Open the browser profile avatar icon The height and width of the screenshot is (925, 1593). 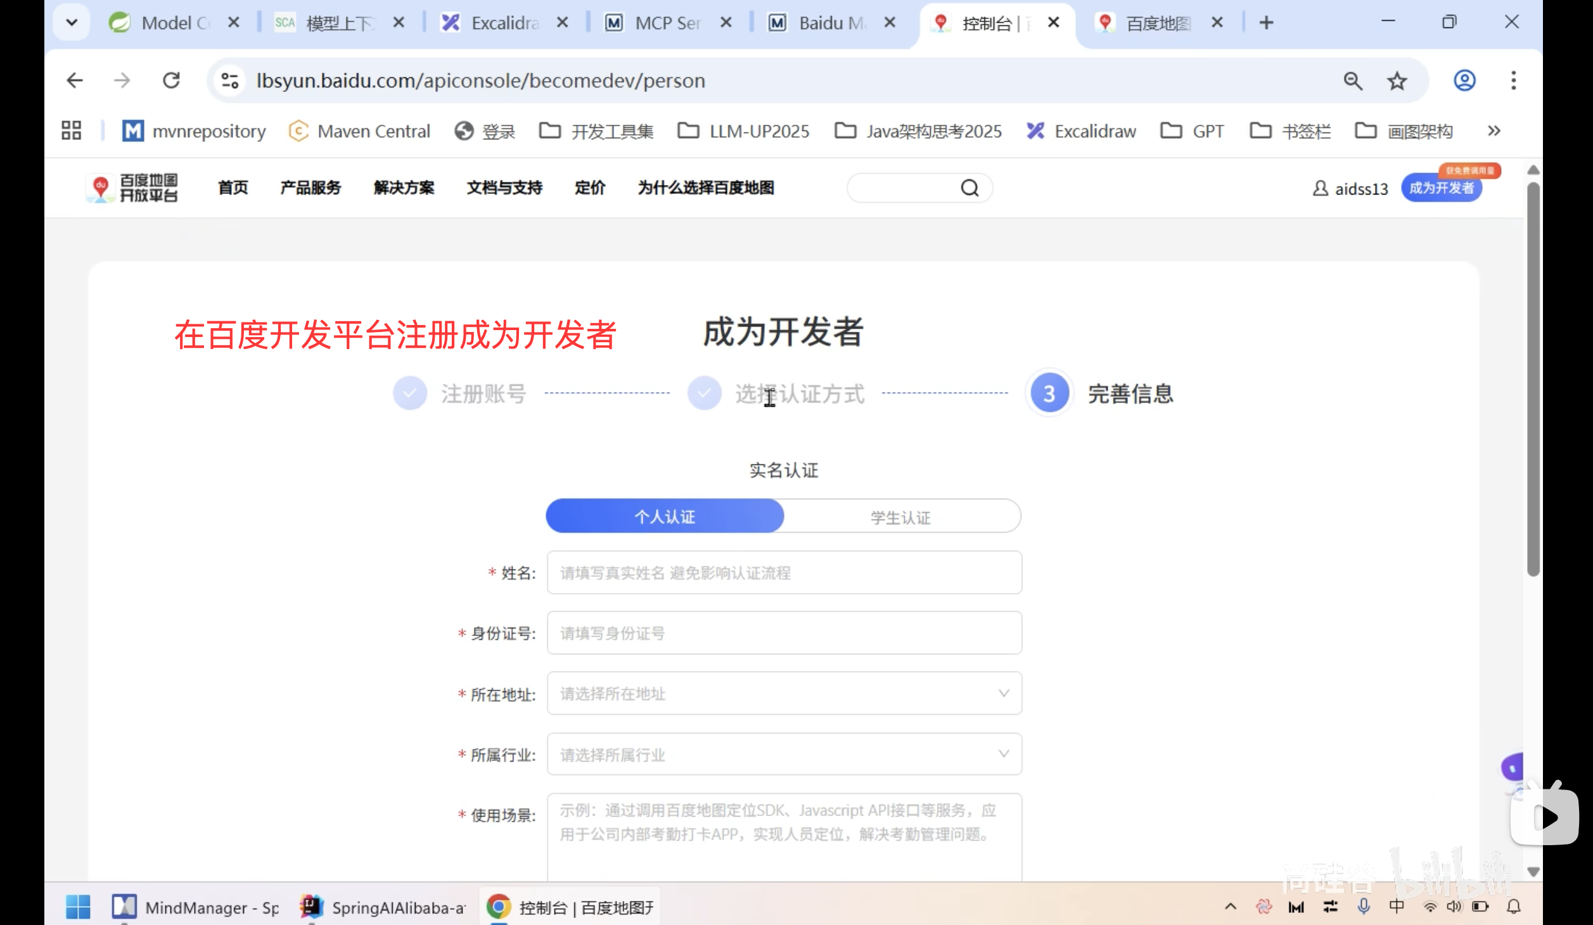coord(1464,80)
